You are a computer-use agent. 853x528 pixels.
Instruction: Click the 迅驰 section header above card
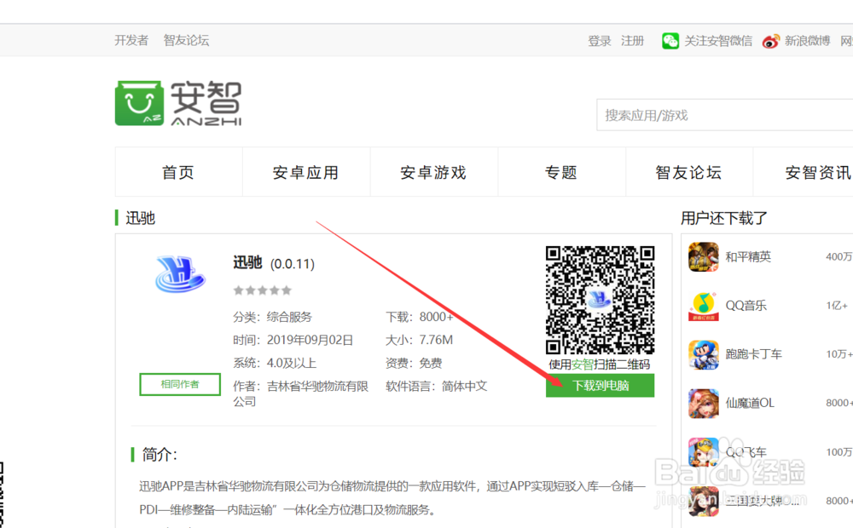(141, 218)
